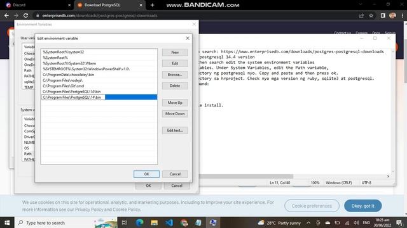Open Task View from the taskbar
Image resolution: width=407 pixels, height=228 pixels.
pos(125,222)
